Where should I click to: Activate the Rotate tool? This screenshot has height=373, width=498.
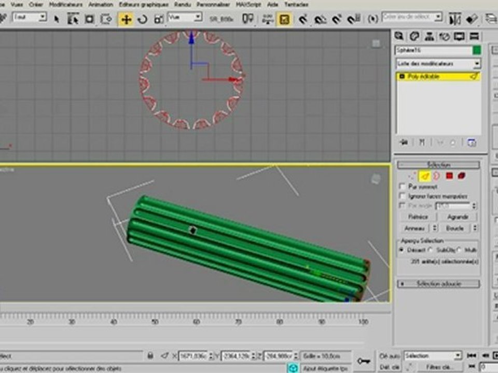pyautogui.click(x=142, y=19)
